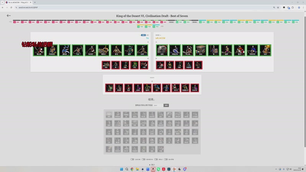This screenshot has width=306, height=172.
Task: Toggle the 放大界面 switch
Action: tap(166, 159)
